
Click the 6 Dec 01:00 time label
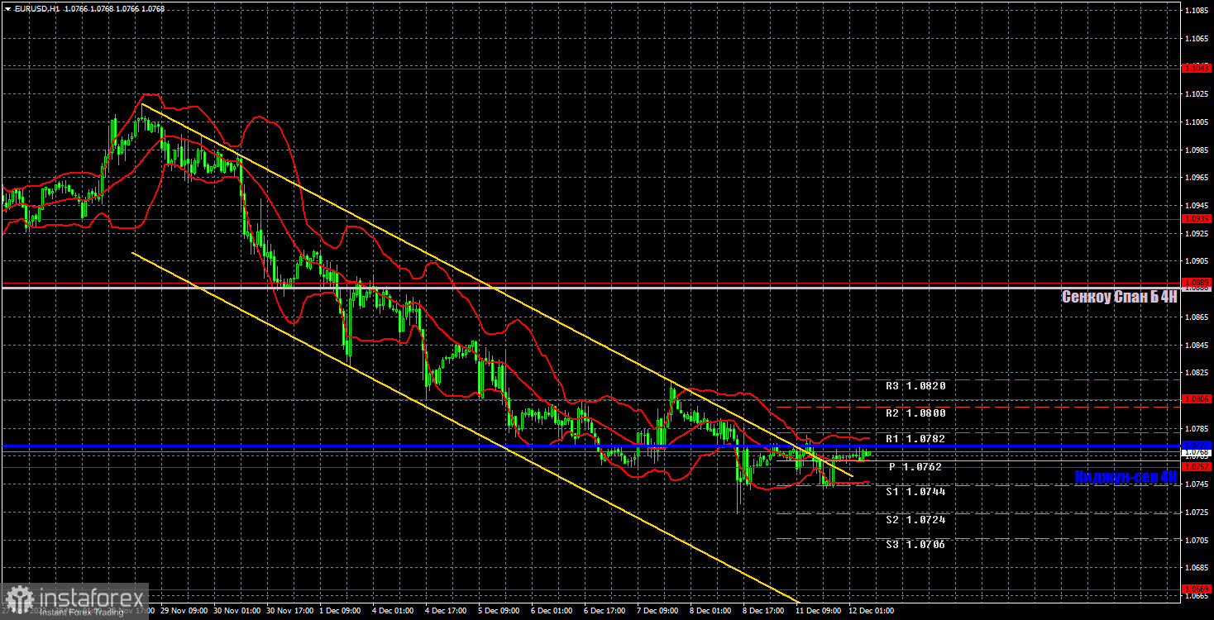[552, 611]
